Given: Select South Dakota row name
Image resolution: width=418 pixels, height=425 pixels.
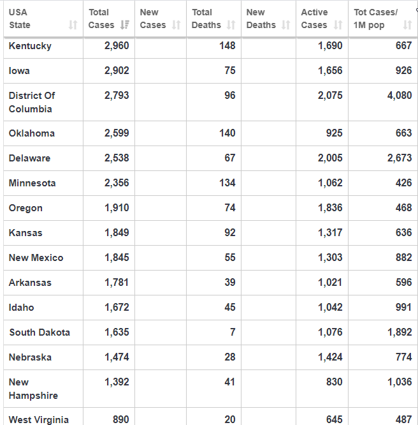Looking at the screenshot, I should 40,332.
